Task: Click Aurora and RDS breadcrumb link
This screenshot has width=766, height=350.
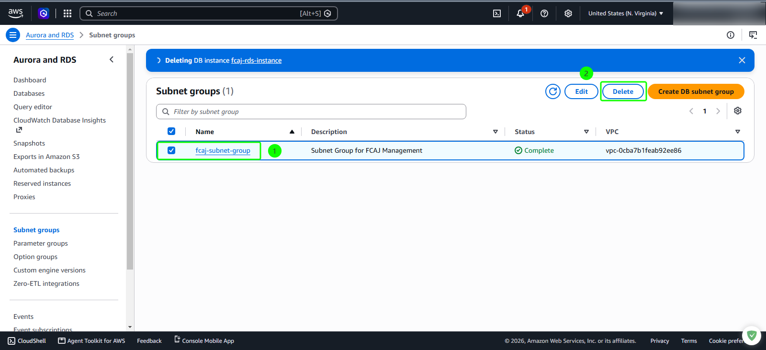Action: (x=50, y=35)
